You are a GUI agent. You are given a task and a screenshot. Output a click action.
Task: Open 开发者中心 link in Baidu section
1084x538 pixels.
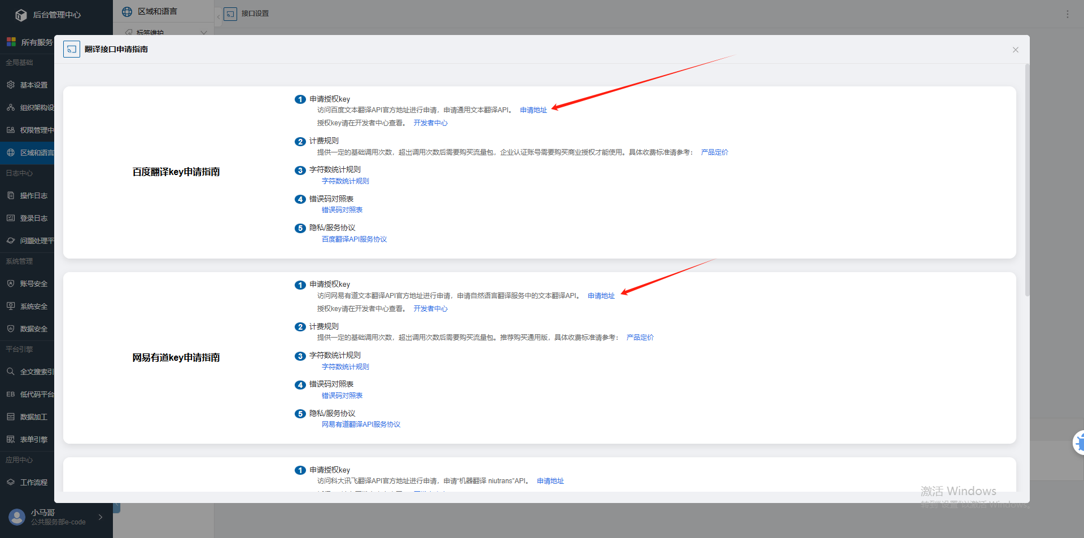(x=430, y=123)
